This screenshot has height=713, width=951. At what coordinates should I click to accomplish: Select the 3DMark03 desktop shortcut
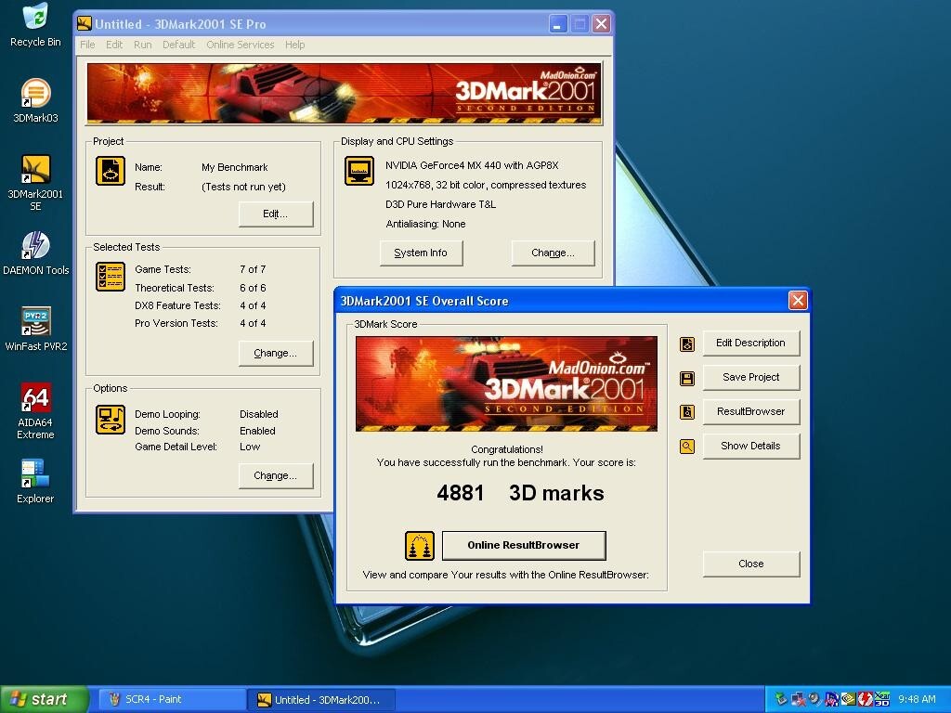coord(36,100)
